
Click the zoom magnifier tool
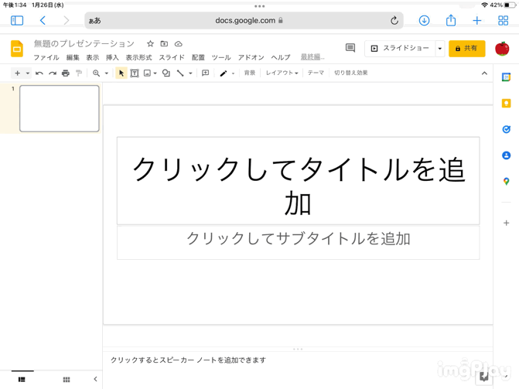(97, 73)
